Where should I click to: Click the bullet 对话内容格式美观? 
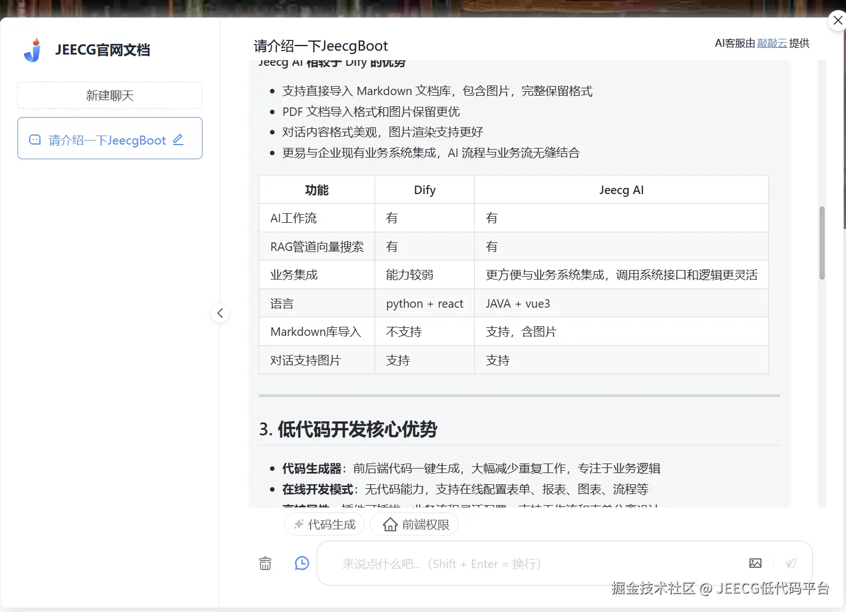pyautogui.click(x=382, y=132)
